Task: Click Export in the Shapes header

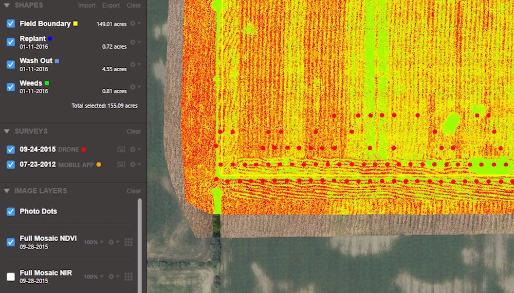Action: tap(111, 5)
